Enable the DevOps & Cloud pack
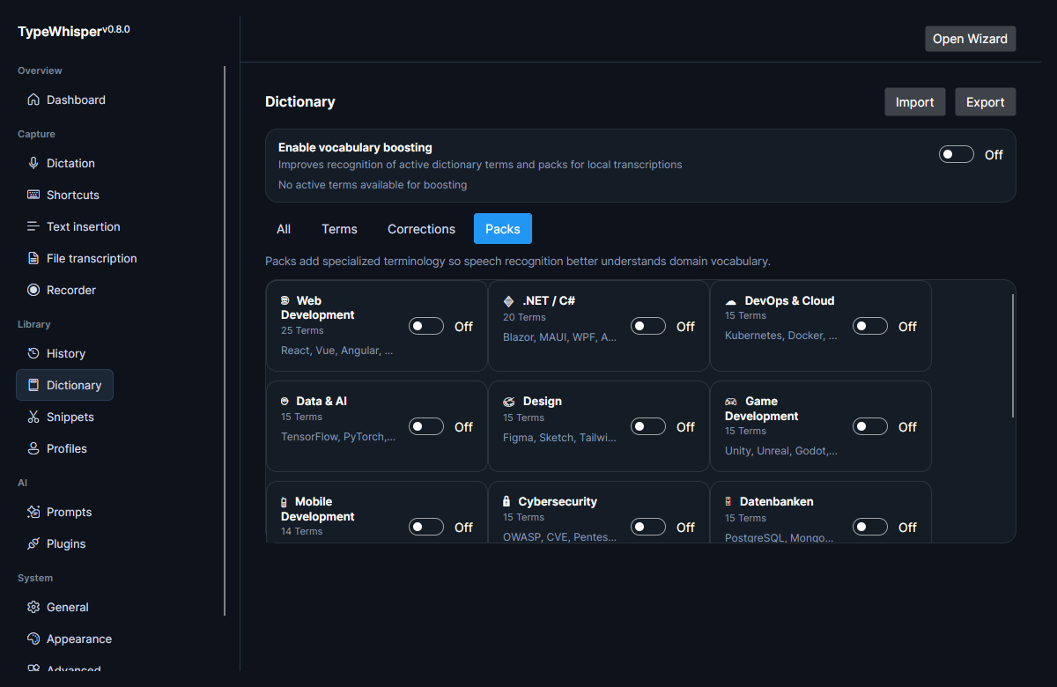The height and width of the screenshot is (687, 1057). pyautogui.click(x=870, y=327)
